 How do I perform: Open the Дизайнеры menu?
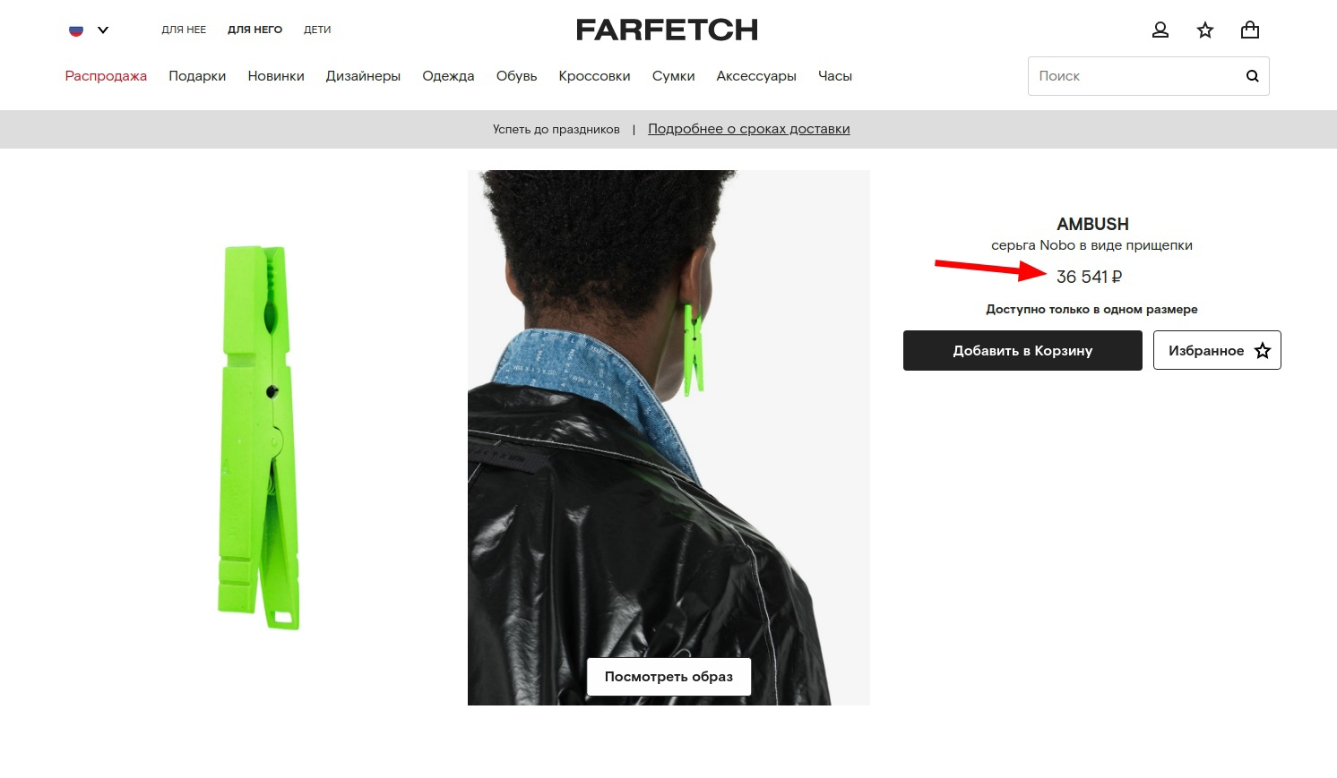(363, 76)
